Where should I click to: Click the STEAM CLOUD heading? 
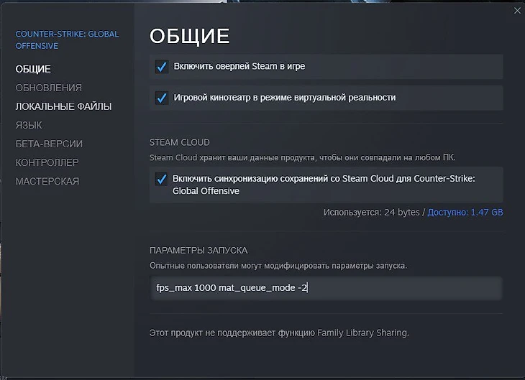[180, 142]
